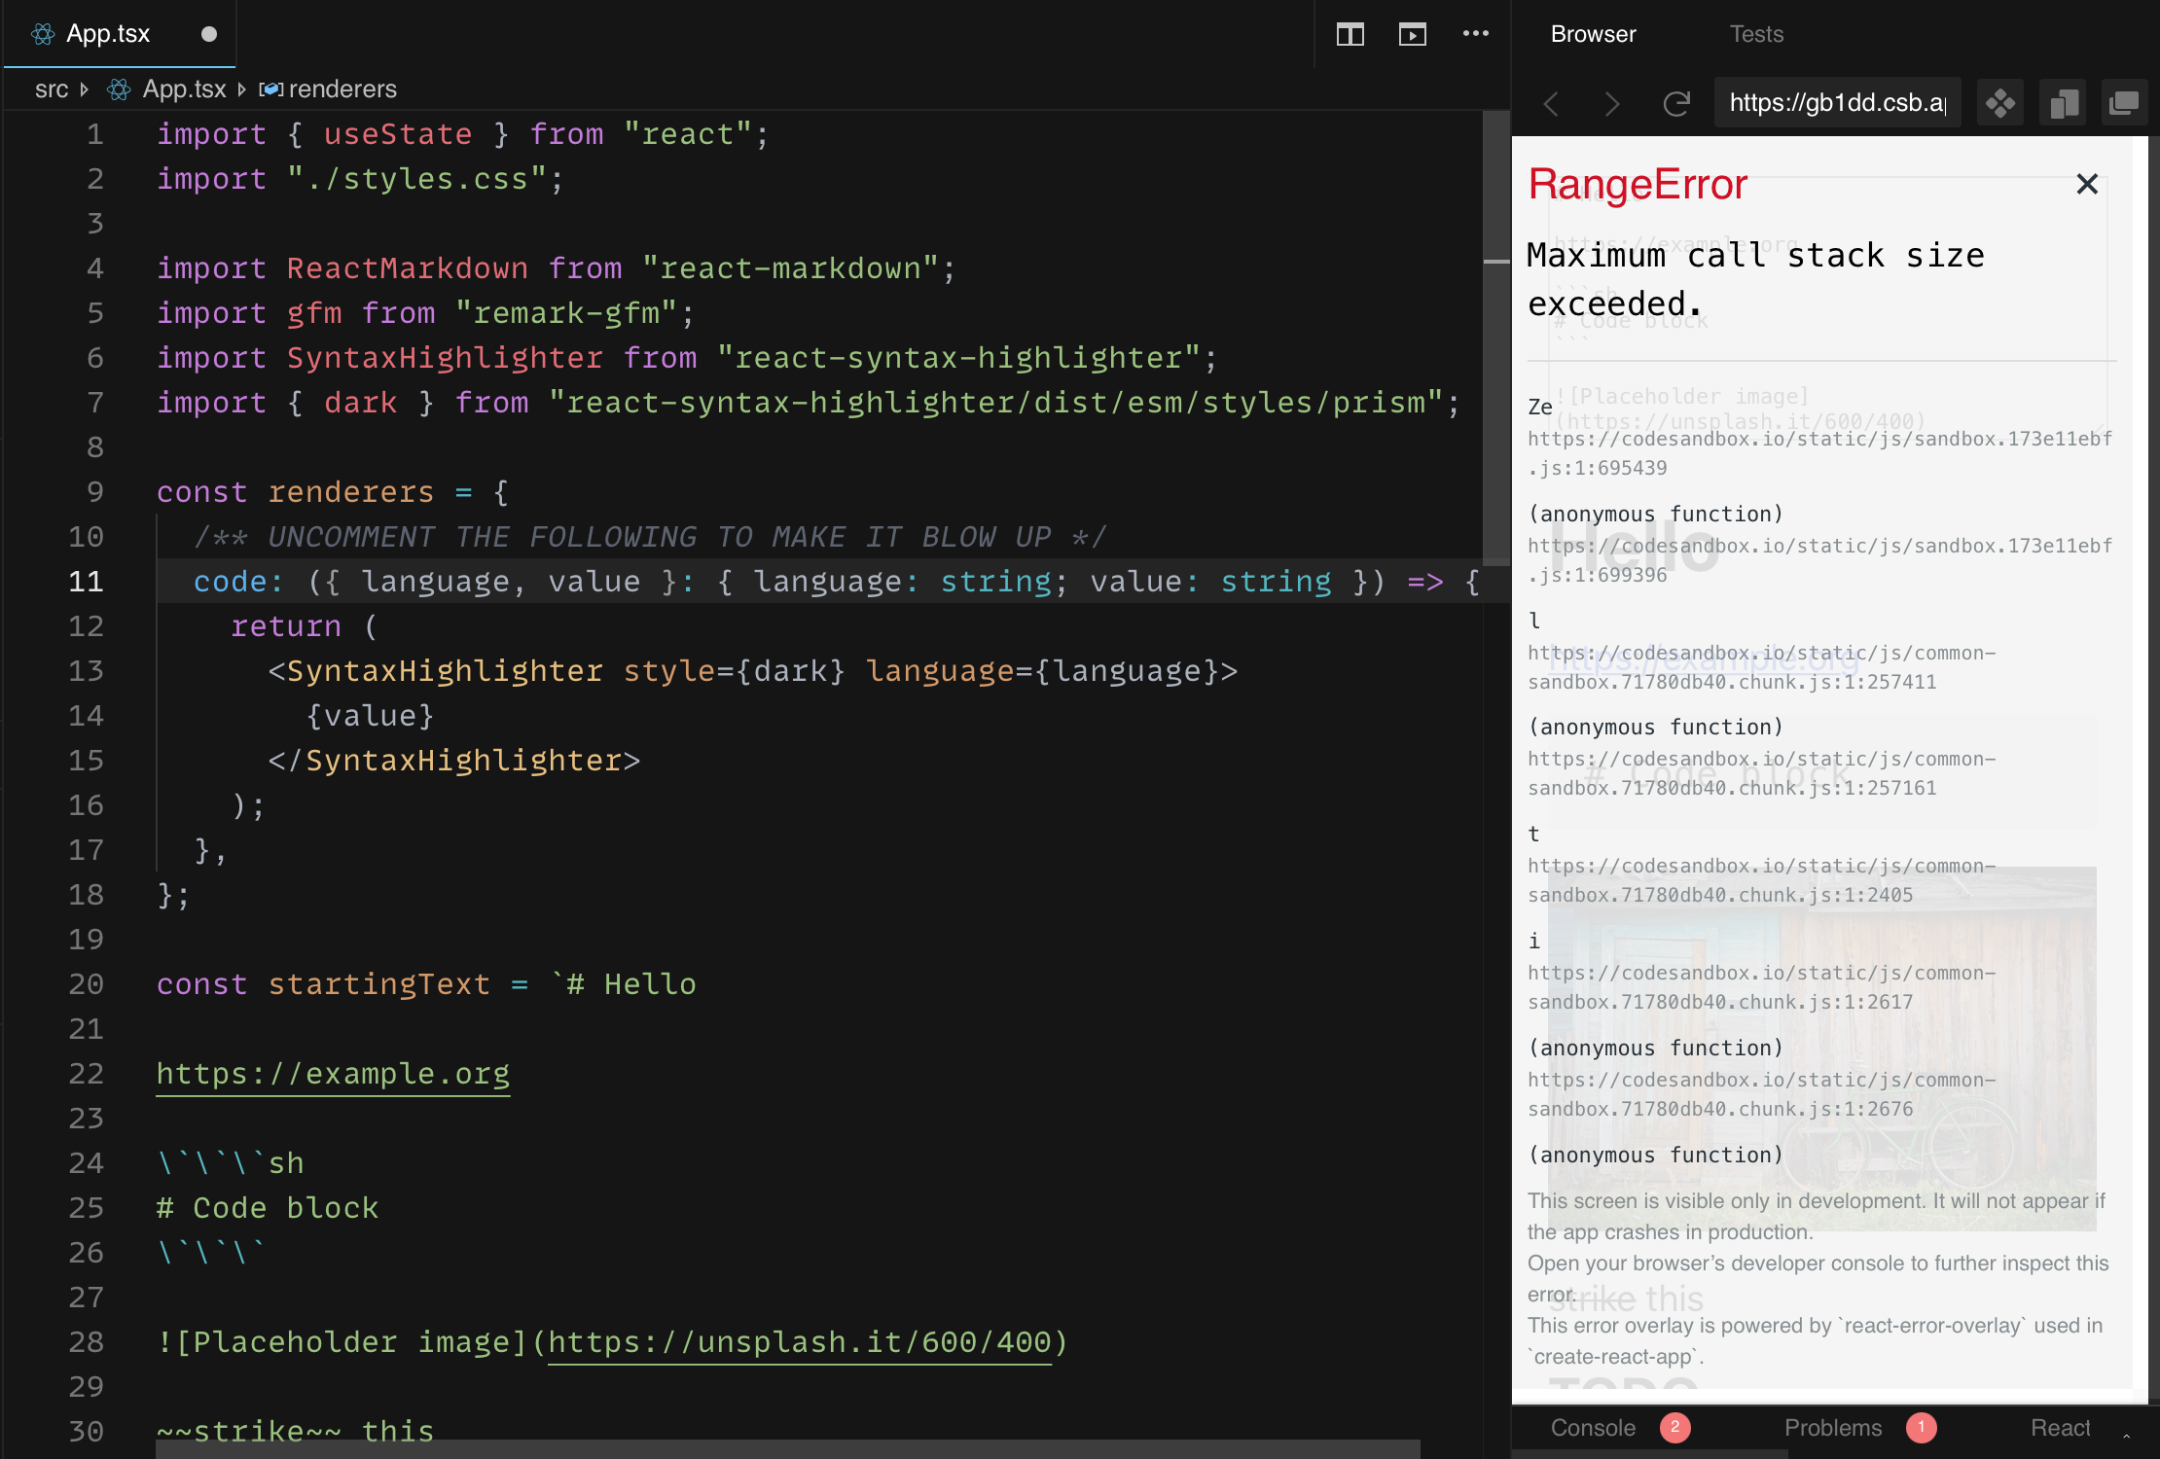Expand the src breadcrumb dropdown
The height and width of the screenshot is (1459, 2160).
[x=85, y=89]
